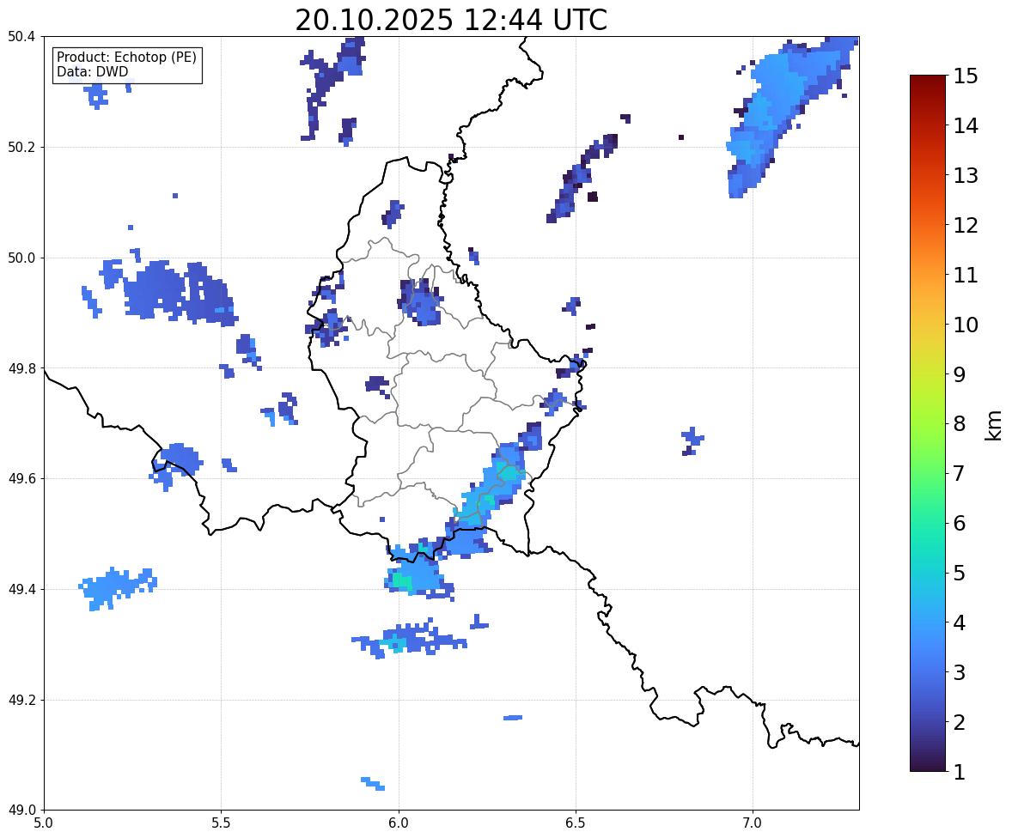Click the 5.0 longitude axis label
Image resolution: width=1012 pixels, height=838 pixels.
click(x=44, y=823)
